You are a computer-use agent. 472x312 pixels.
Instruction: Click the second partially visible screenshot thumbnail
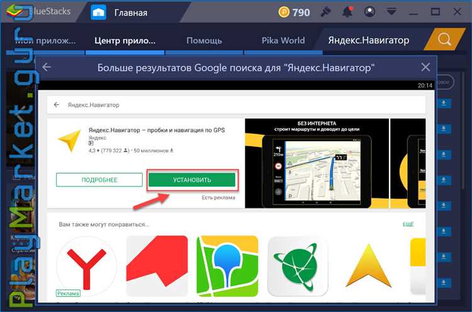tap(408, 163)
